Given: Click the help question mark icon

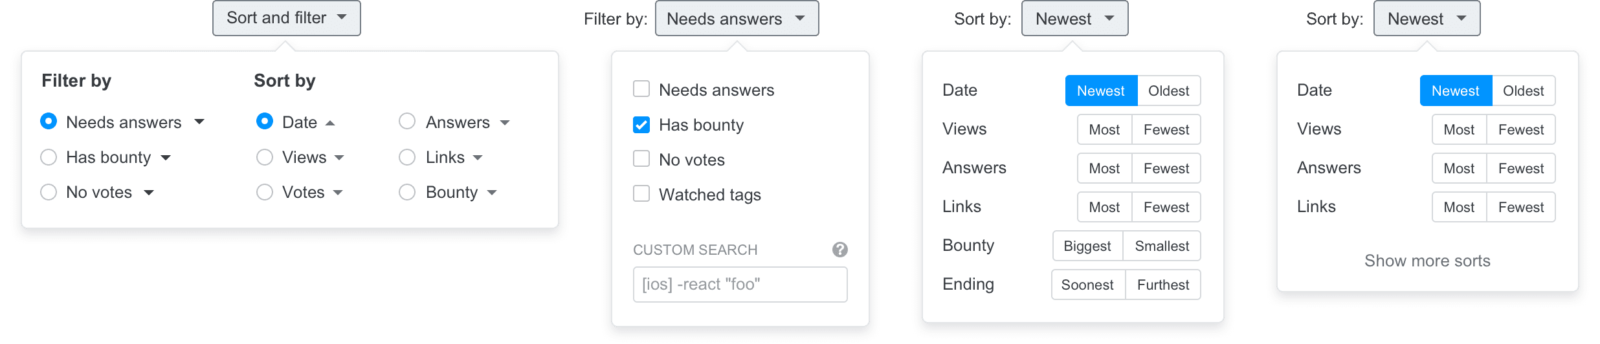Looking at the screenshot, I should point(839,250).
